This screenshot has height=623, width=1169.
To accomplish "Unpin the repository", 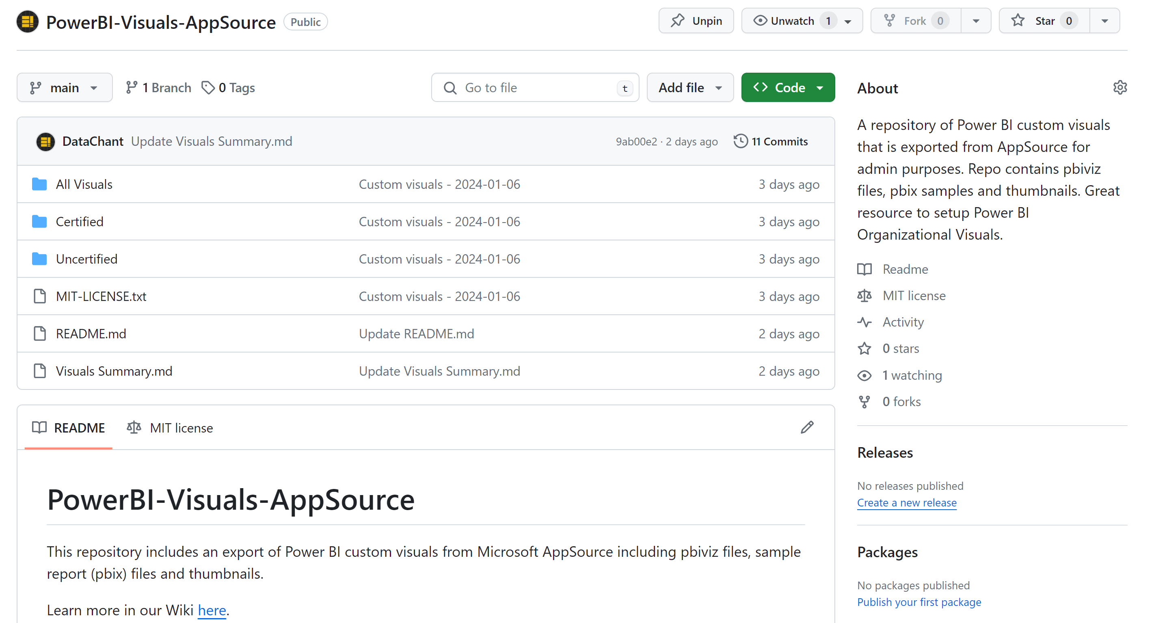I will 696,21.
